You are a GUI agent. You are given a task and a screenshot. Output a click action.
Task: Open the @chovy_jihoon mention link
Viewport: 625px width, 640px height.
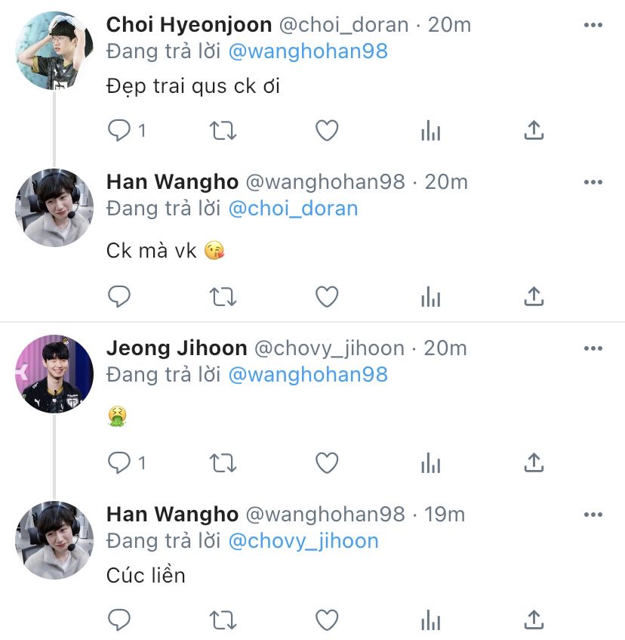[303, 541]
